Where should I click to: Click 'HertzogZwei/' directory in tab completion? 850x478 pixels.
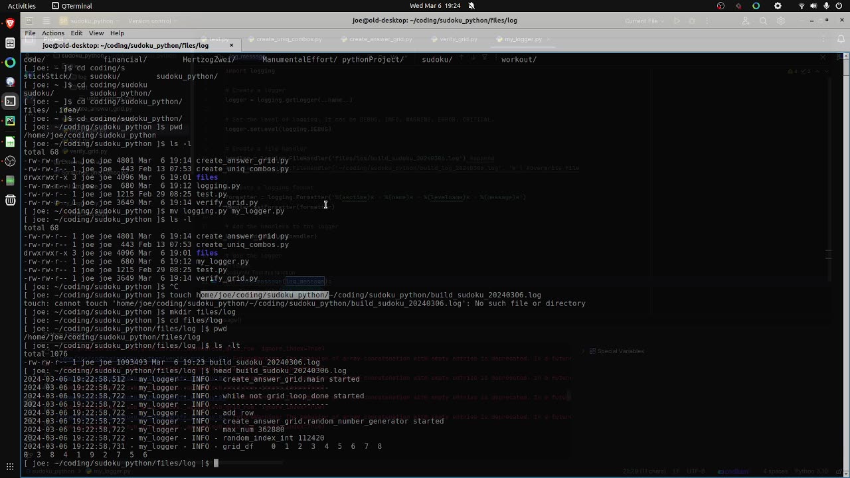[x=209, y=60]
